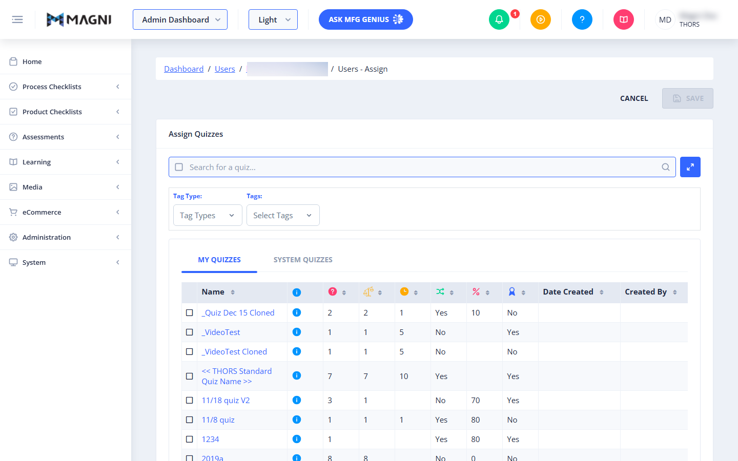
Task: Open the Admin Dashboard dropdown
Action: pyautogui.click(x=180, y=19)
